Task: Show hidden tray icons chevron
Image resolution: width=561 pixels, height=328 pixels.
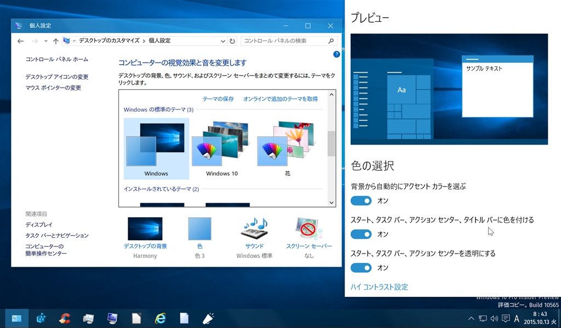Action: (471, 318)
